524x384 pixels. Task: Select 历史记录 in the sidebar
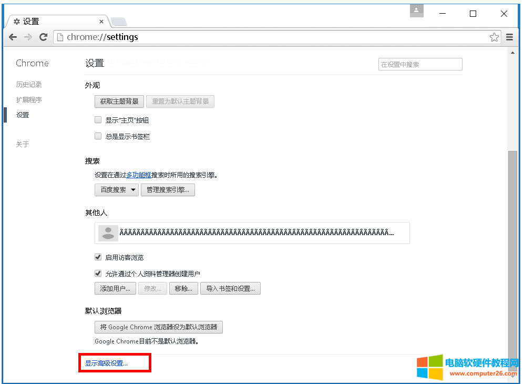click(29, 84)
